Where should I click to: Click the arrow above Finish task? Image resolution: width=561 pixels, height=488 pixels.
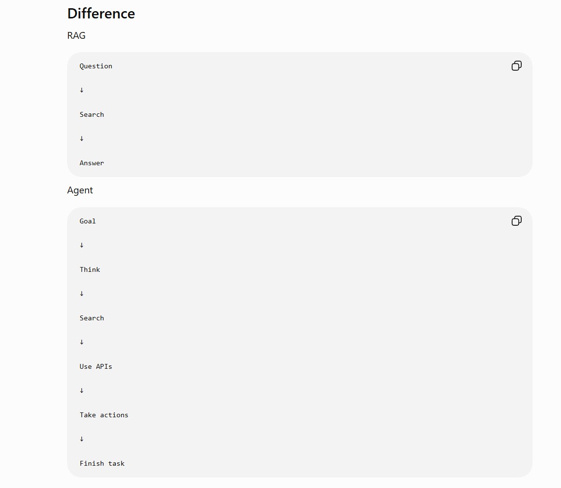[x=81, y=439]
